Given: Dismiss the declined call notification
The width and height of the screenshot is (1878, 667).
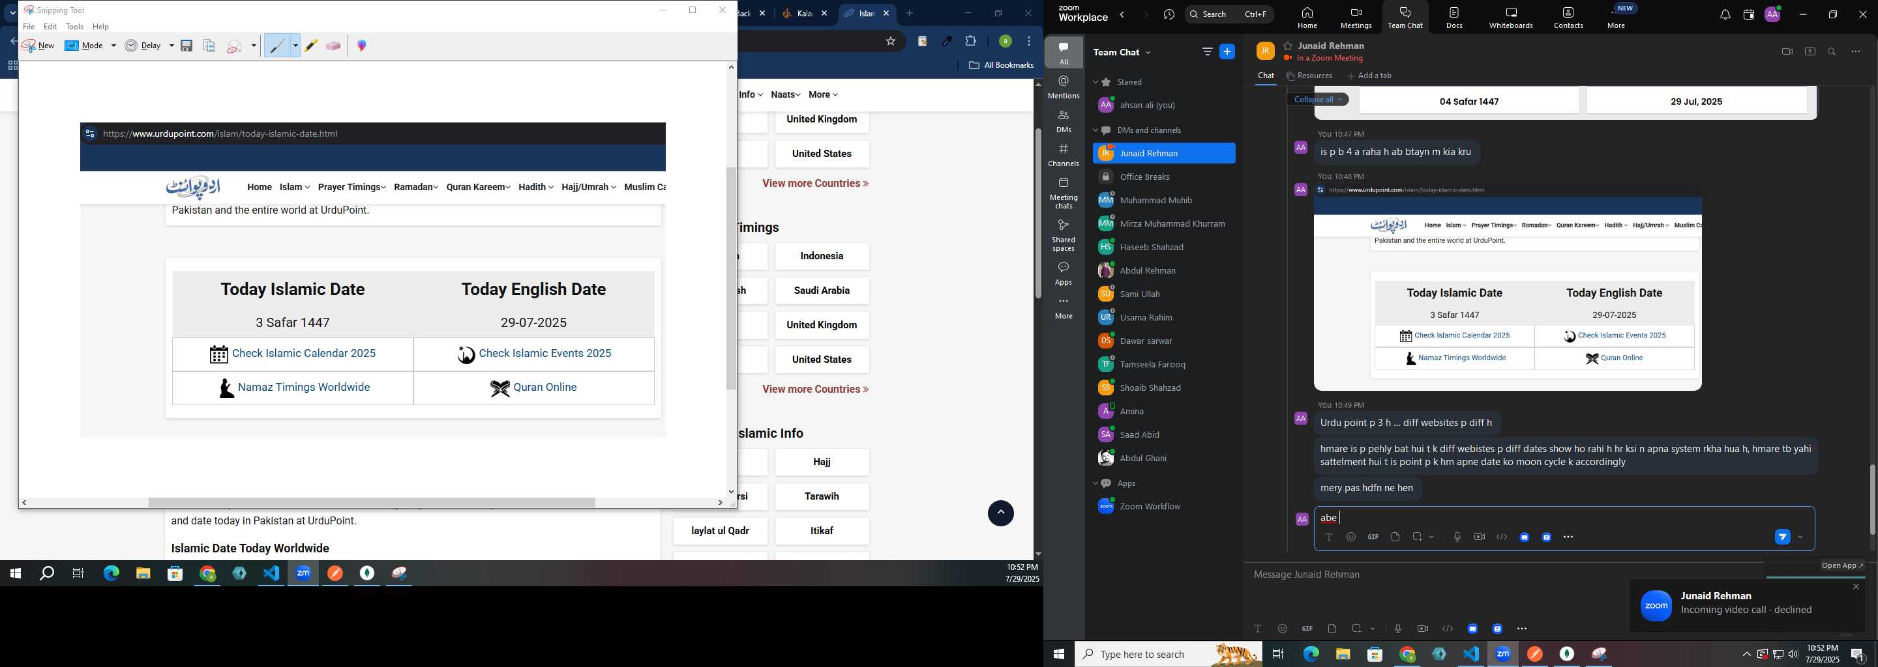Looking at the screenshot, I should pyautogui.click(x=1856, y=587).
